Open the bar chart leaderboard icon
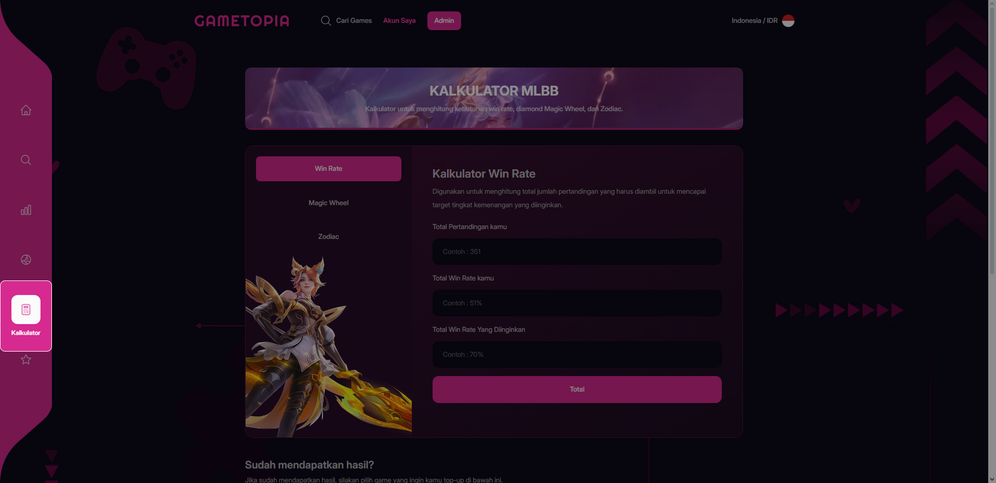This screenshot has width=996, height=483. [26, 210]
